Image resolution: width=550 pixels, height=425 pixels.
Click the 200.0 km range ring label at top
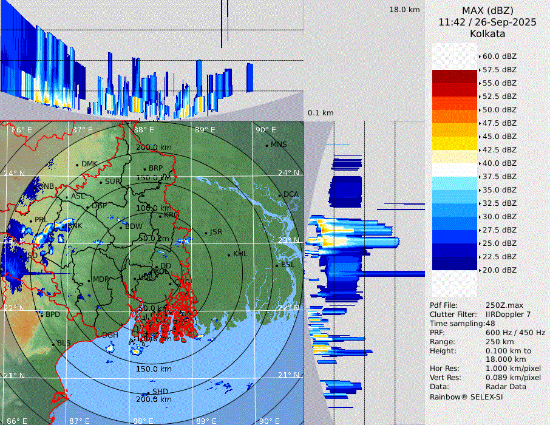click(153, 148)
